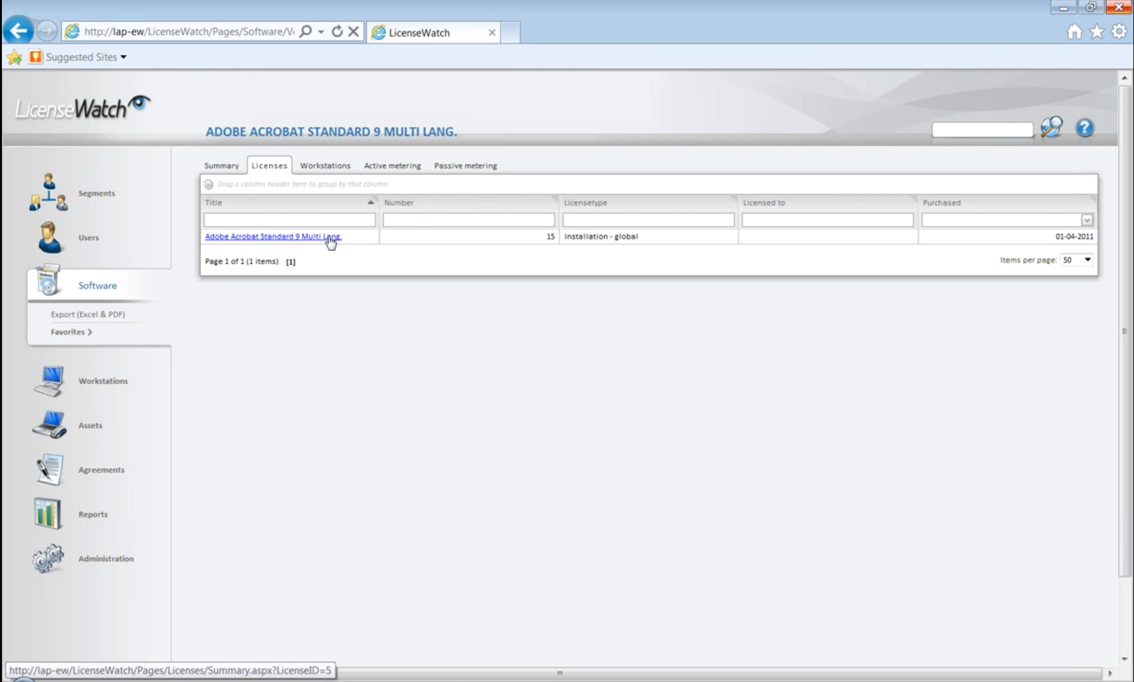Select the Software section icon
The width and height of the screenshot is (1134, 682).
pos(48,281)
